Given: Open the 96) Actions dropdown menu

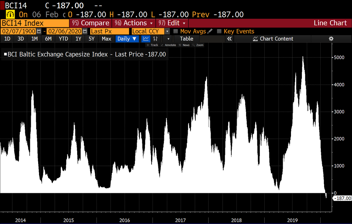Looking at the screenshot, I should coord(134,23).
